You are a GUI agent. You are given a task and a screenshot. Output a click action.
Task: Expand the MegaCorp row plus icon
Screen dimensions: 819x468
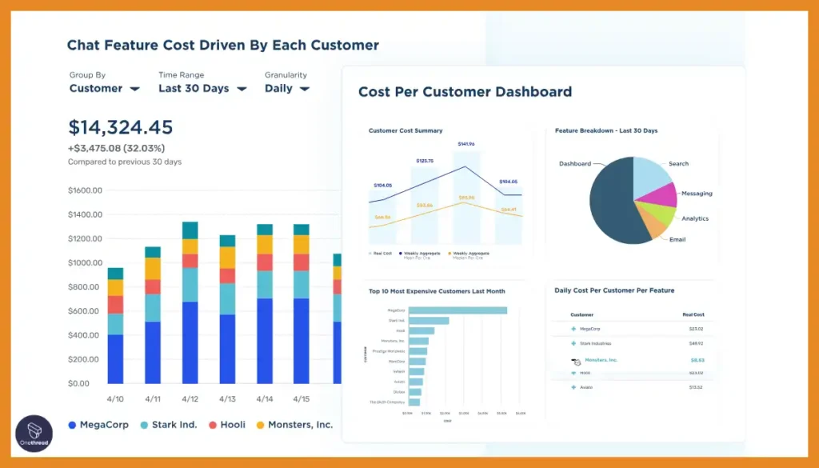pyautogui.click(x=573, y=329)
